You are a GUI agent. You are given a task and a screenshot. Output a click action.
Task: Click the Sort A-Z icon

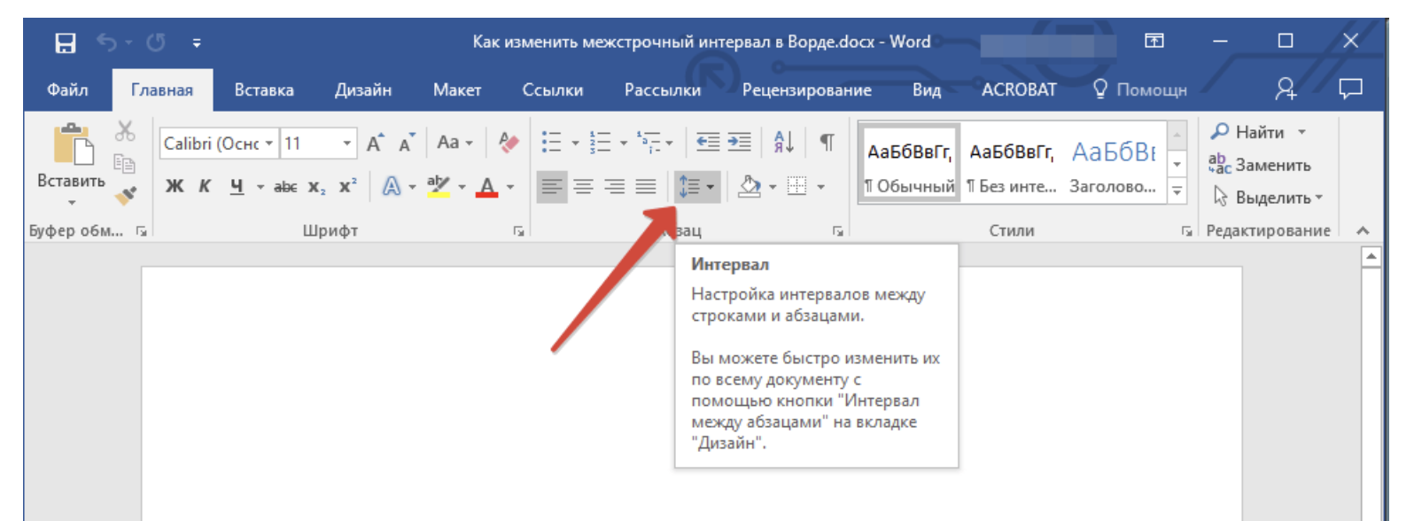(x=784, y=142)
